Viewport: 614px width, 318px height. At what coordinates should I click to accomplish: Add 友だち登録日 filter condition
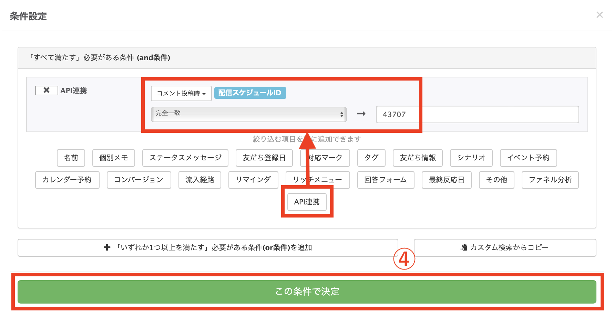(x=264, y=158)
